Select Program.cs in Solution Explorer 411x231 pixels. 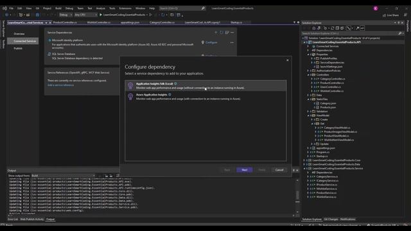[322, 152]
